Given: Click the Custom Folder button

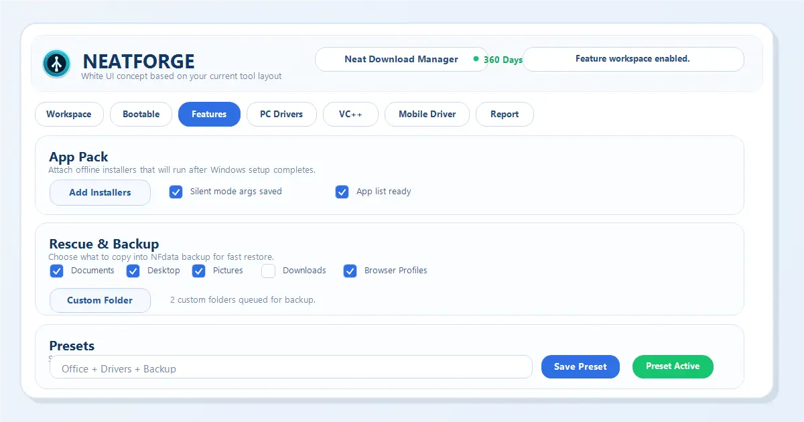Looking at the screenshot, I should (100, 301).
